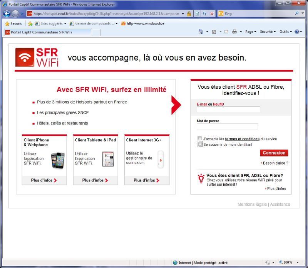Click the Help question mark icon

pos(297,32)
